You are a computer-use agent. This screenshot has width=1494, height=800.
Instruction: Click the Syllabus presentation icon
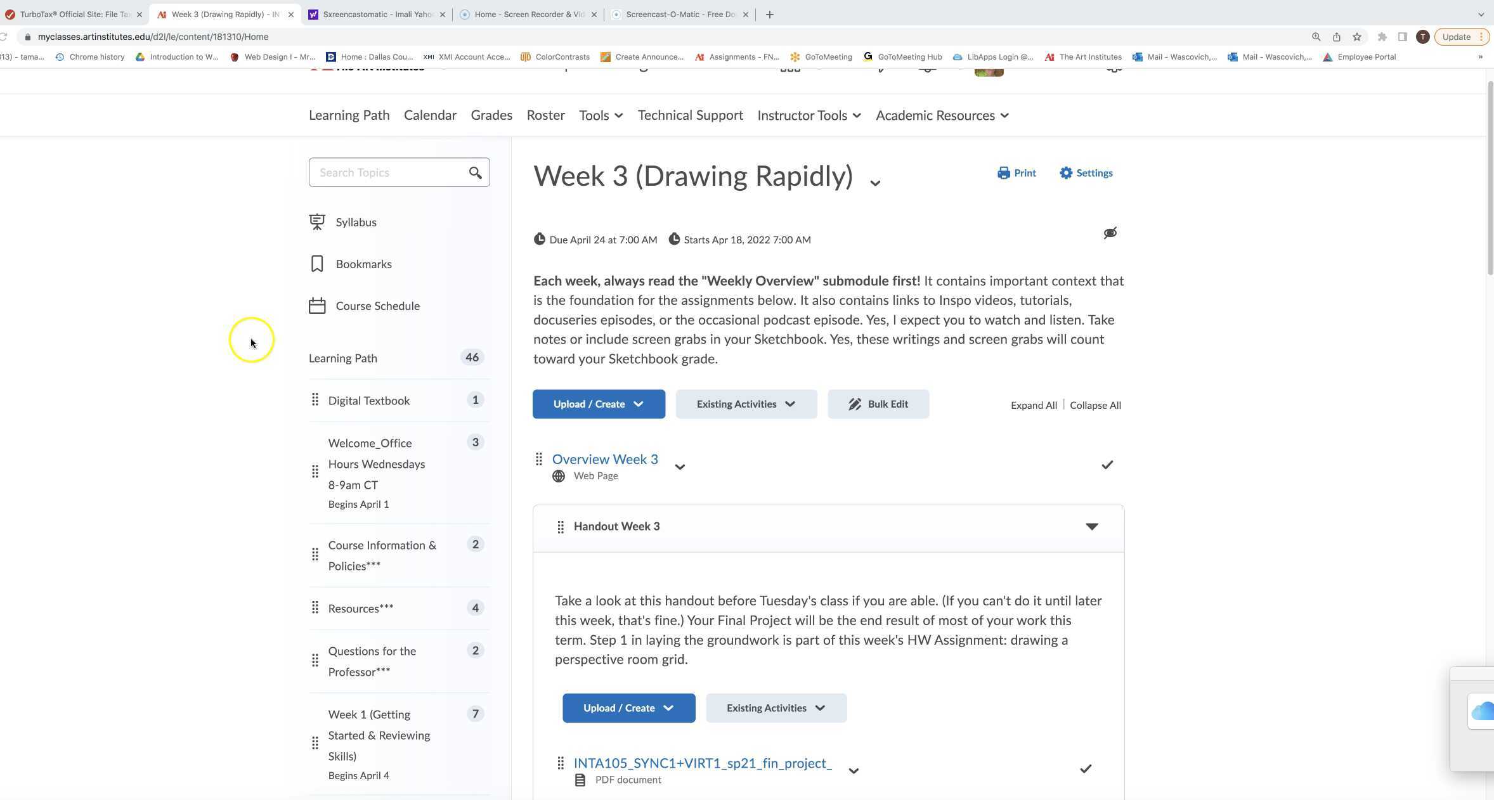tap(317, 222)
